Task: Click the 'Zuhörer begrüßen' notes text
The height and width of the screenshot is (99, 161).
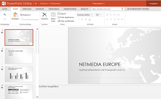Action: 49,86
